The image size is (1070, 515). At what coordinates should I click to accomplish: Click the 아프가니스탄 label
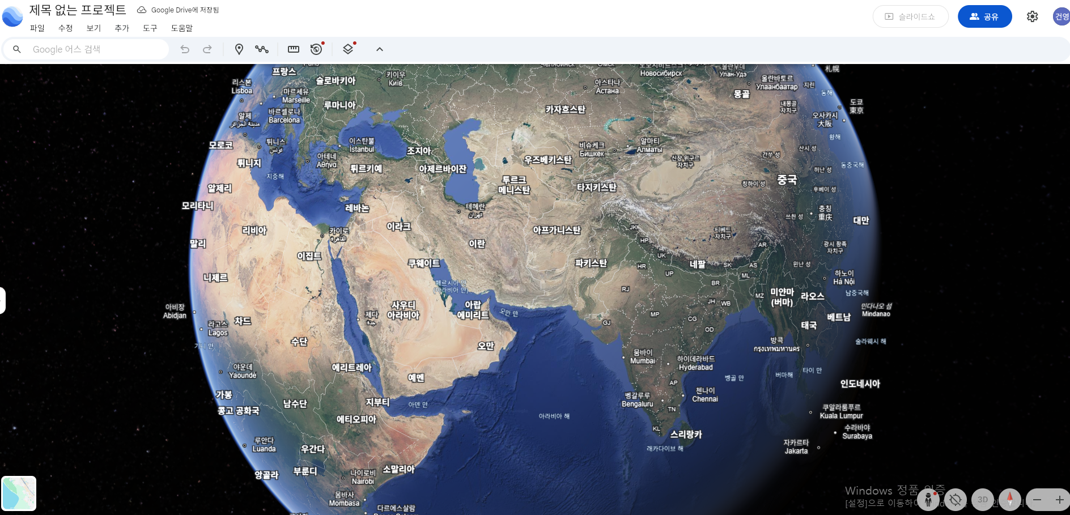tap(557, 230)
